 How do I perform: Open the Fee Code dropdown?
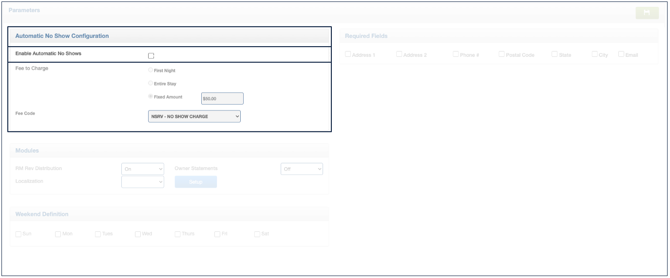click(x=194, y=117)
